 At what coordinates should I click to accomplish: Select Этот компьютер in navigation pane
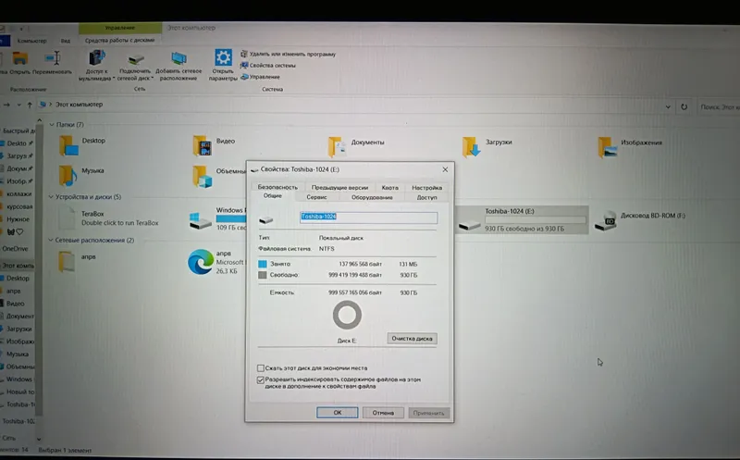tap(17, 266)
